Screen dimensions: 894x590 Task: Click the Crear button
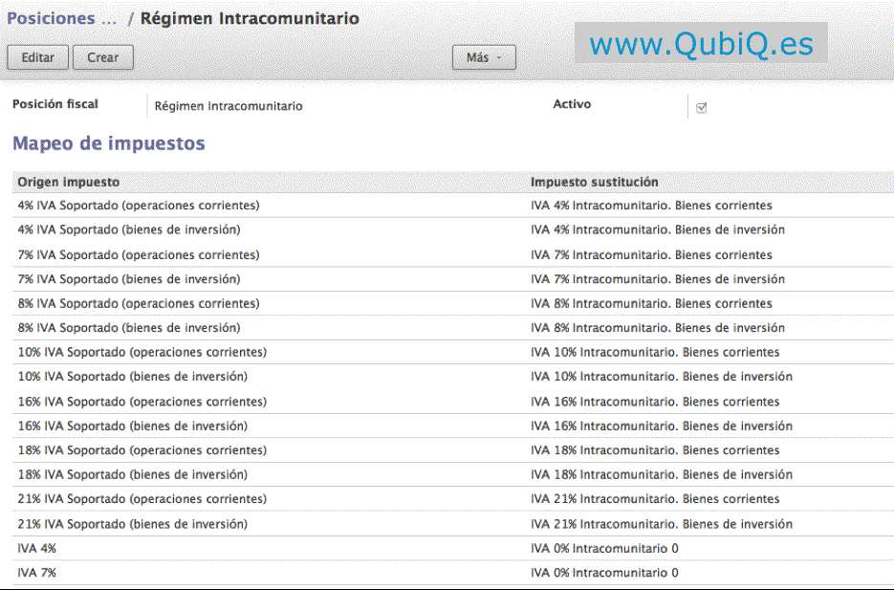(102, 57)
